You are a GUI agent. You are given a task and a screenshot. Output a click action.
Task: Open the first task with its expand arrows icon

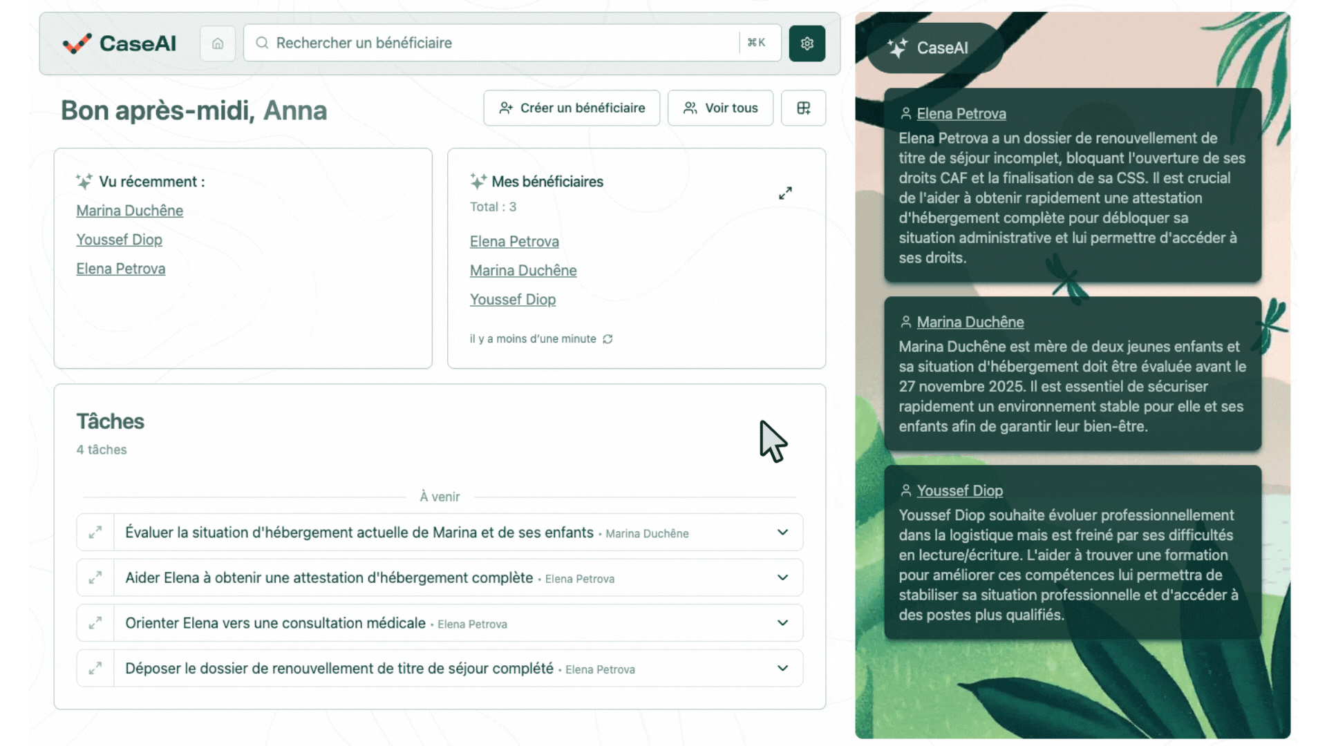pyautogui.click(x=95, y=533)
